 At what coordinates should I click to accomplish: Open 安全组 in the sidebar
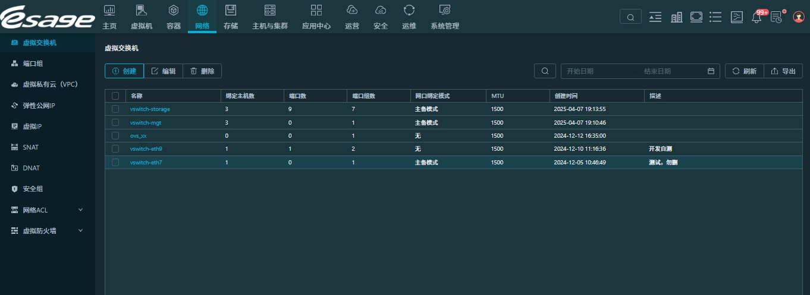48,189
